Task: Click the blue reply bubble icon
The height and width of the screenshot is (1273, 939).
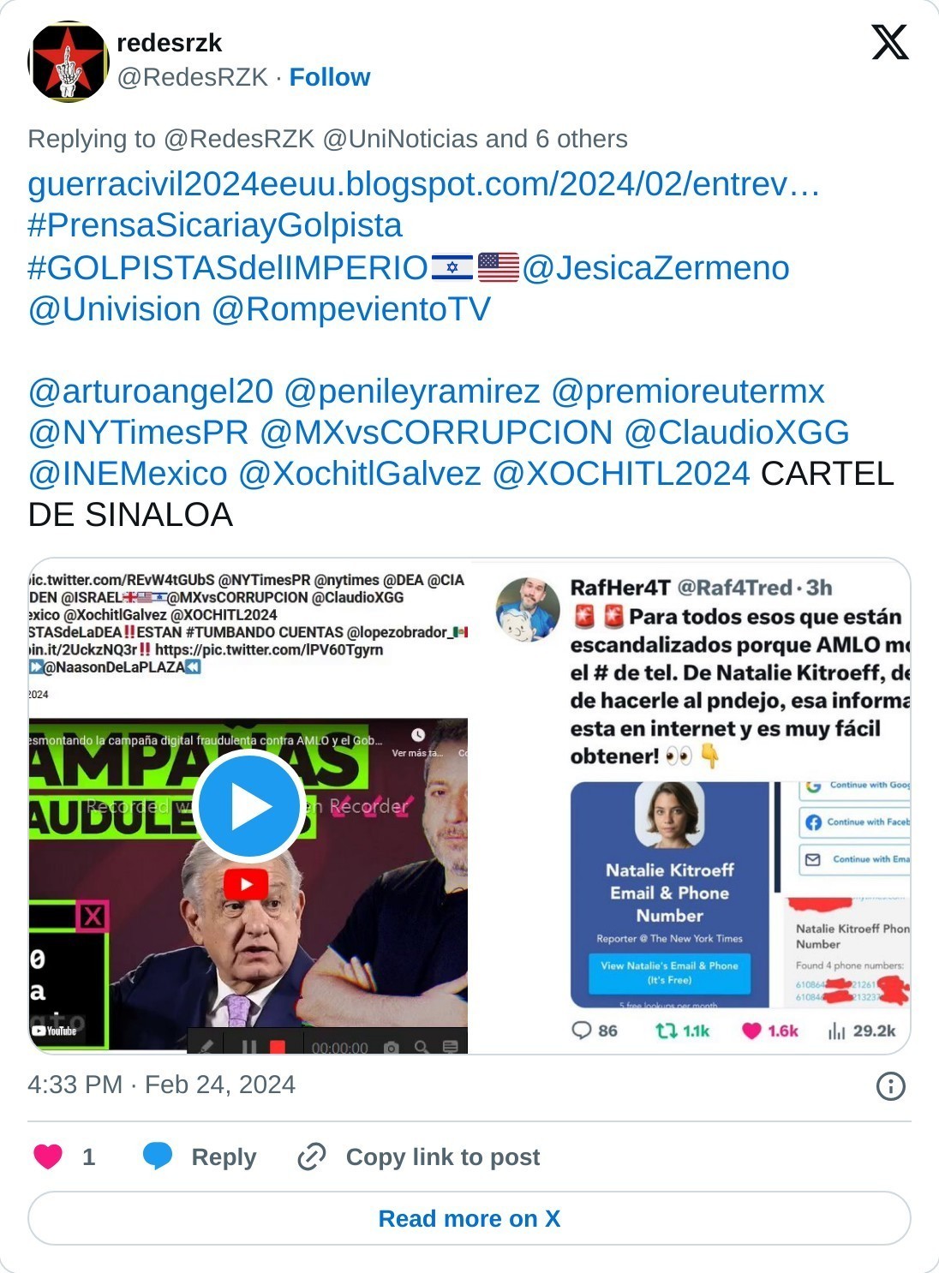Action: (158, 1156)
